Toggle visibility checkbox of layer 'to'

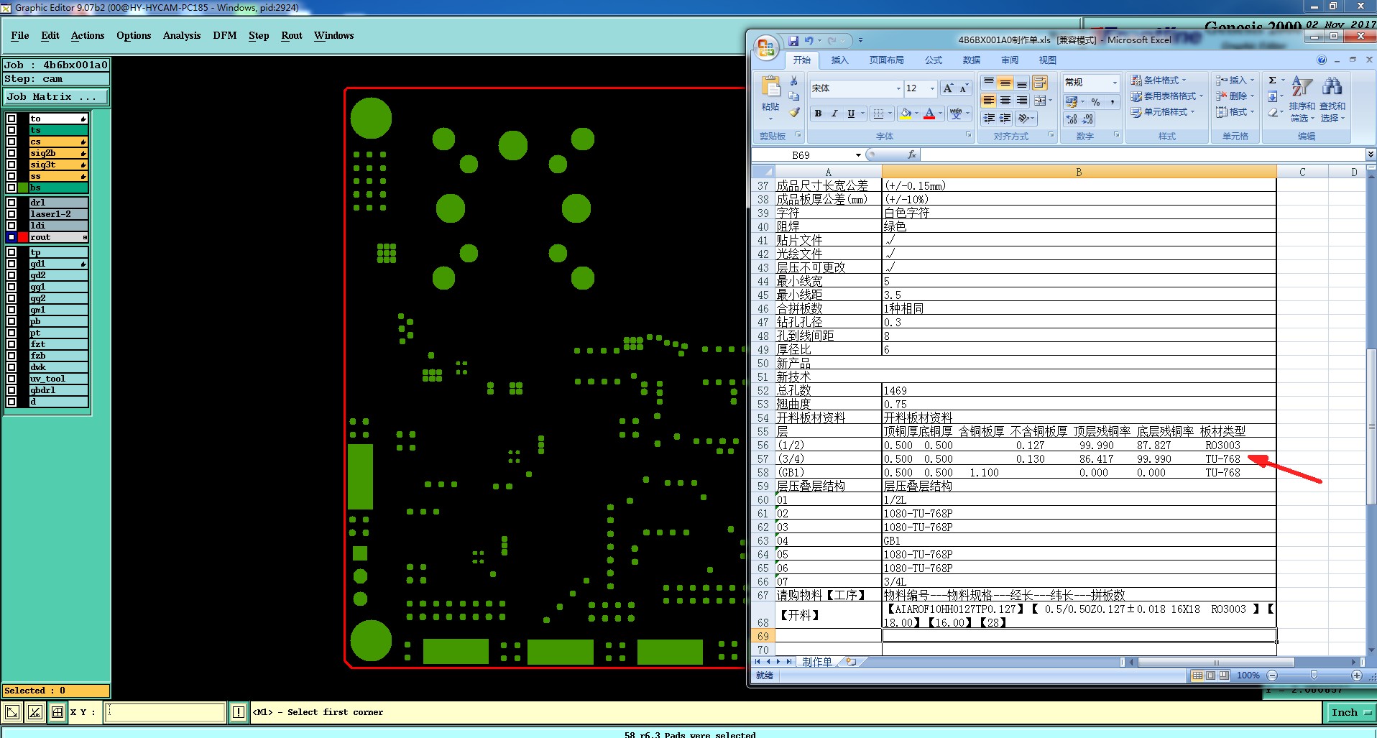pos(11,119)
